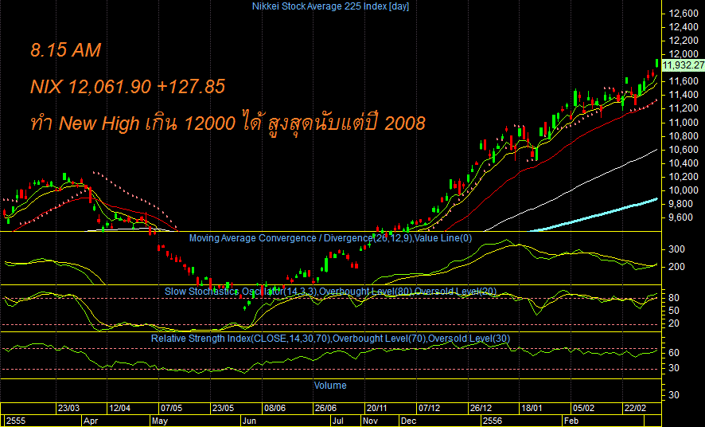Click the 12,000 price axis label
Viewport: 705px width, 427px height.
tap(684, 54)
